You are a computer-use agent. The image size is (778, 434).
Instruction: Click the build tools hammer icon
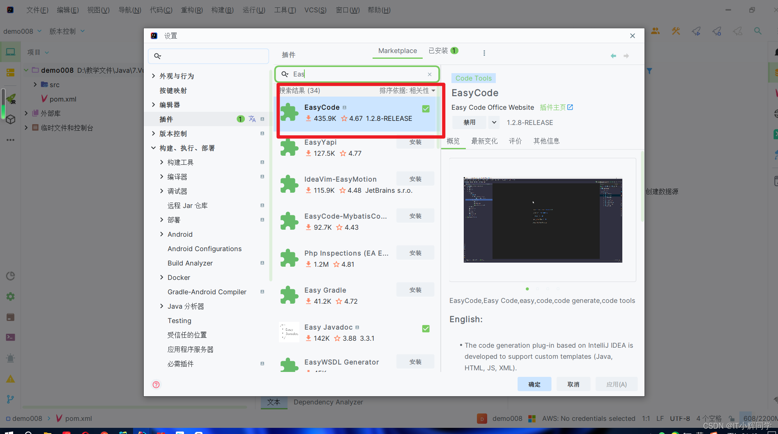(x=676, y=31)
